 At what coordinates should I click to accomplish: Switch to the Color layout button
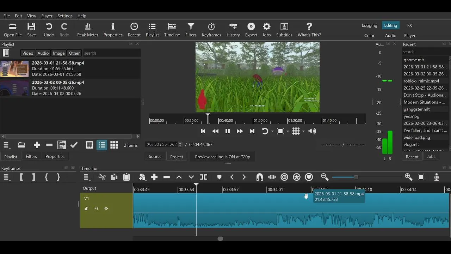(x=369, y=36)
